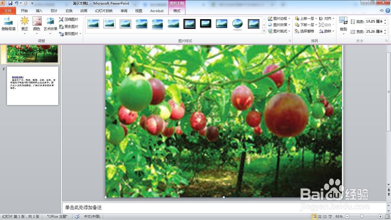Switch to the Insert (插入) tab
391x220 pixels.
(x=39, y=11)
